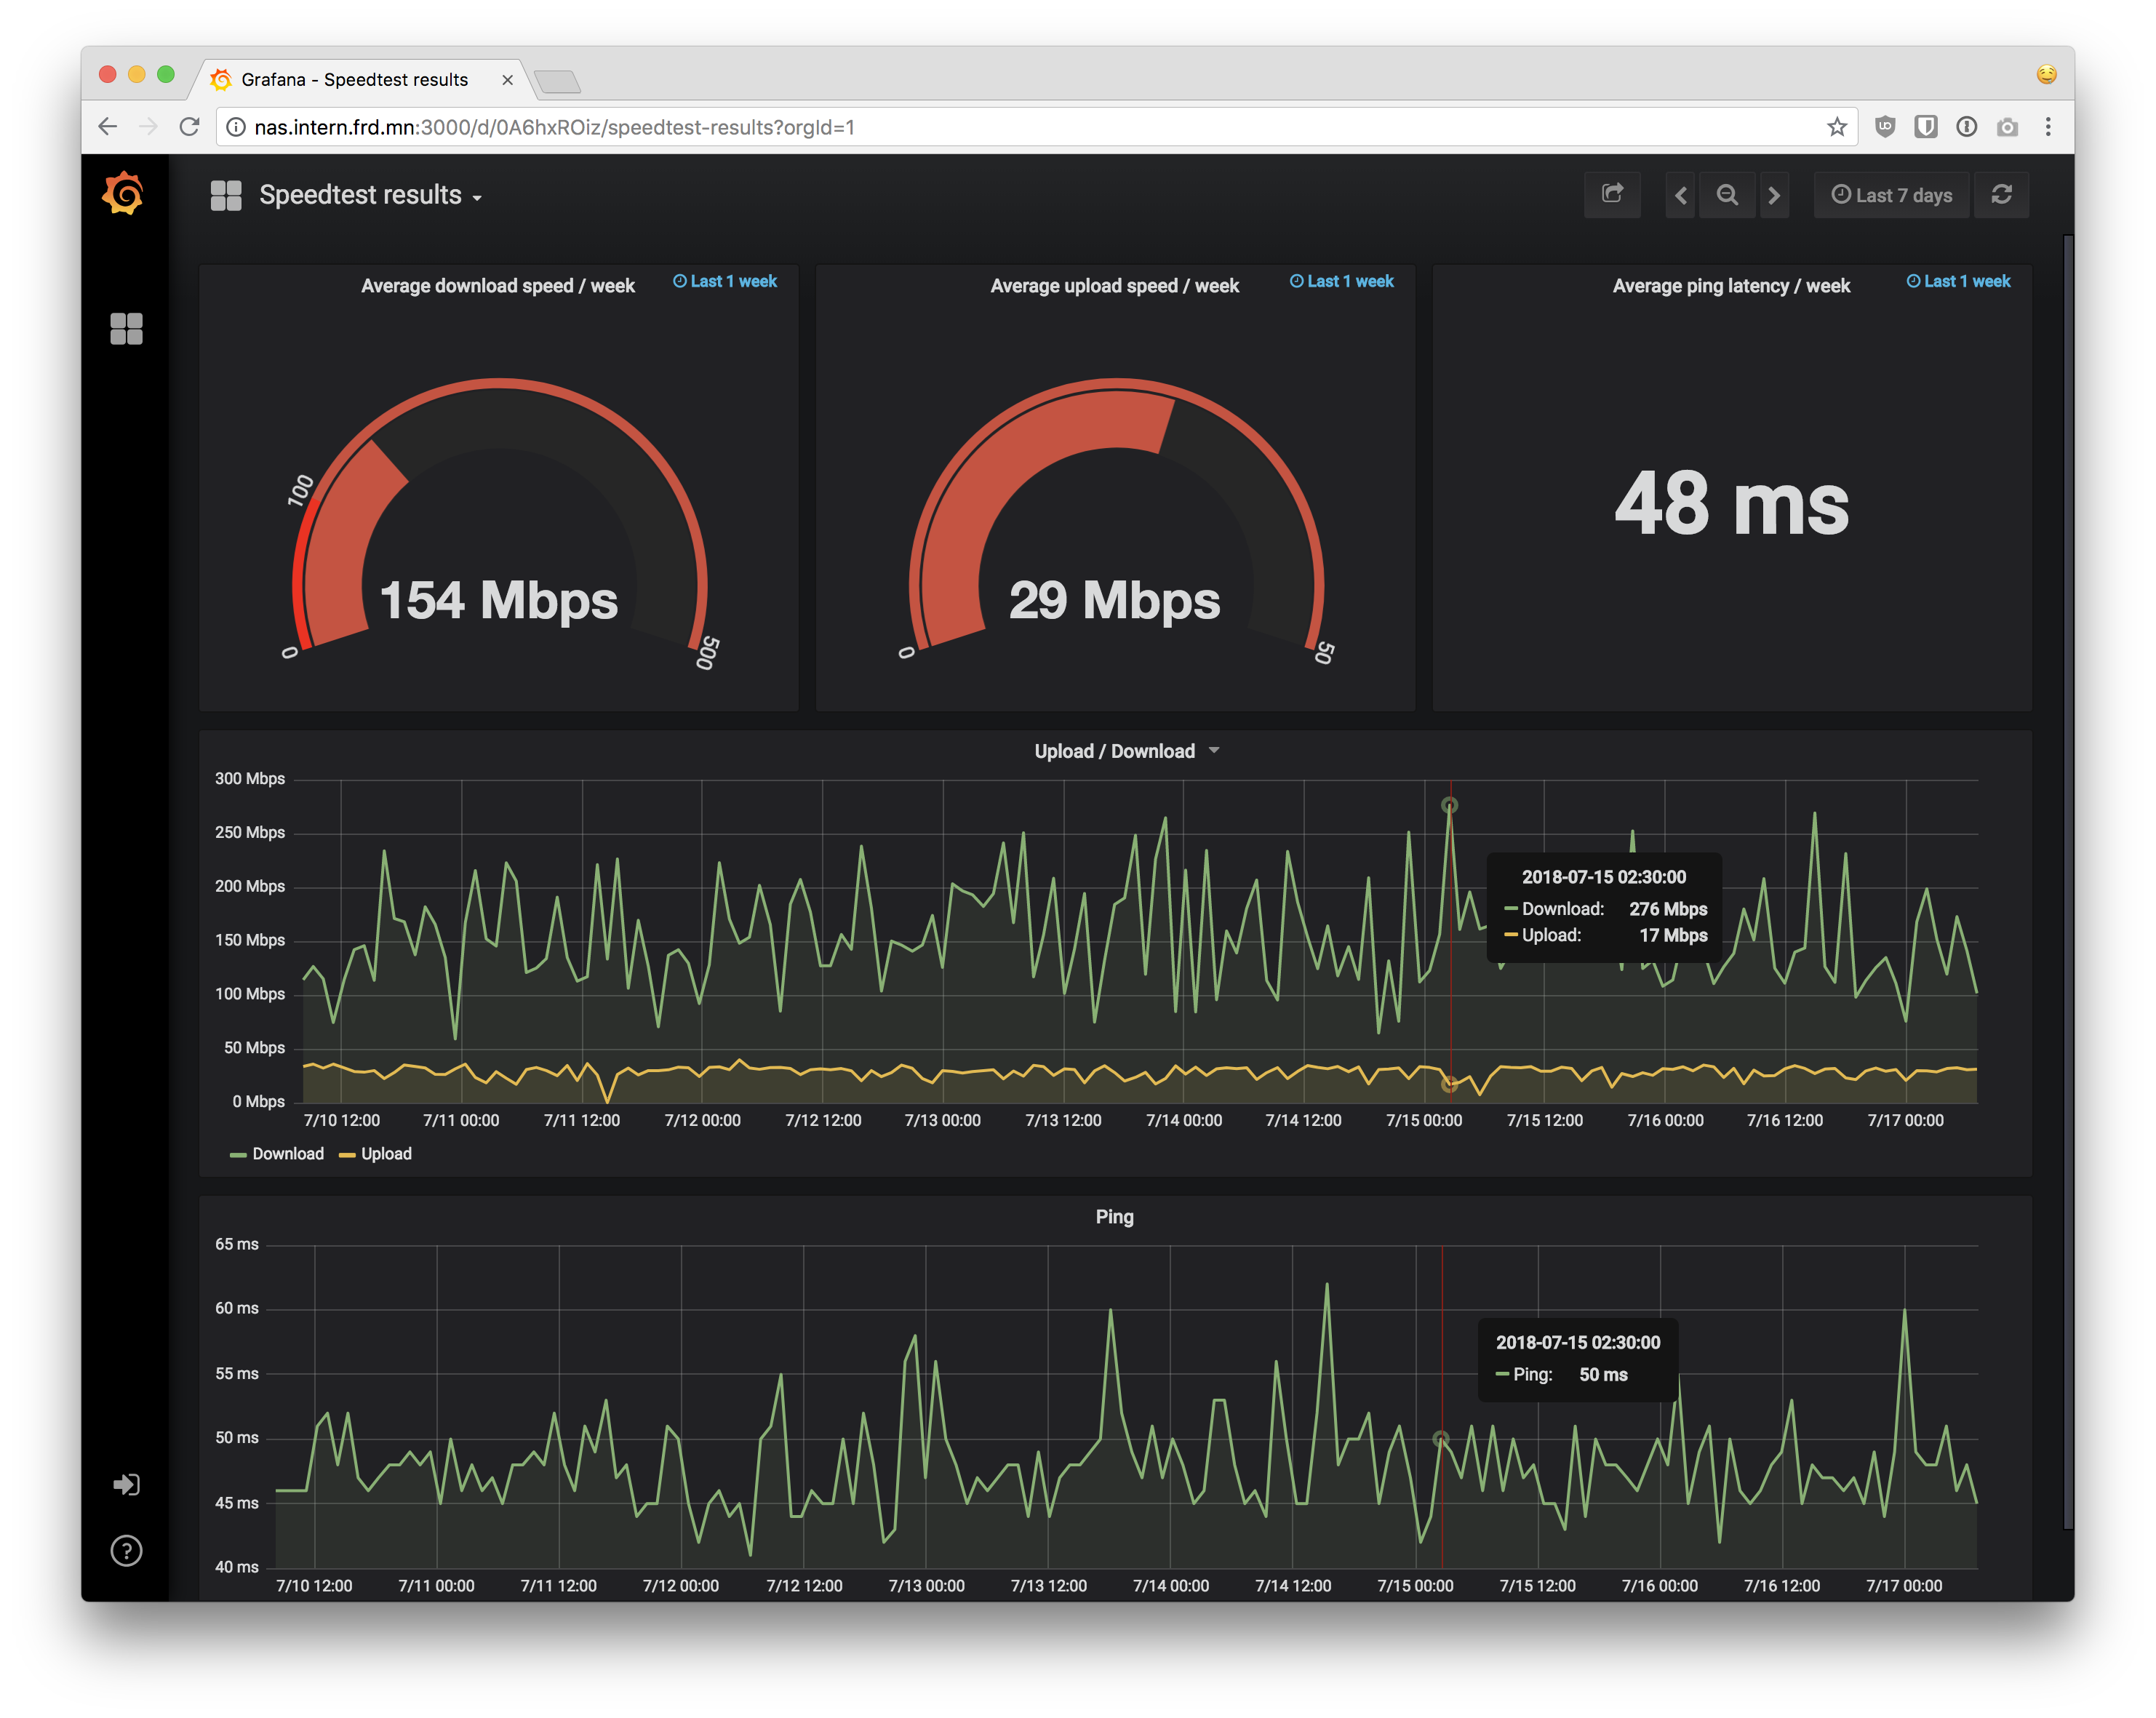The height and width of the screenshot is (1718, 2156).
Task: Select the Grafana - Speedtest results browser tab
Action: coord(354,79)
